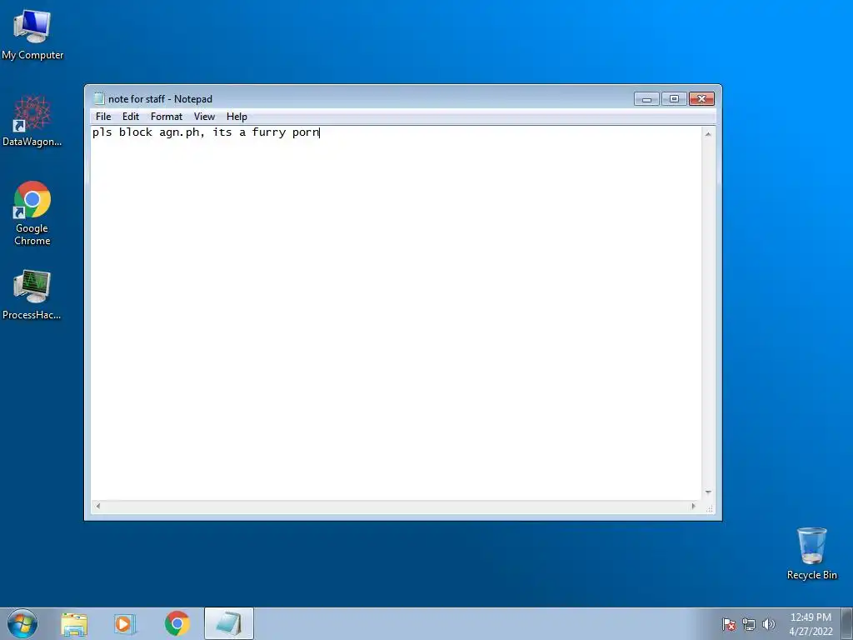
Task: Click the horizontal scrollbar left arrow
Action: click(98, 506)
